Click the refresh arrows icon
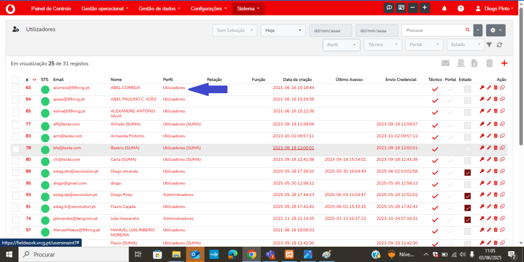524x262 pixels. [499, 45]
